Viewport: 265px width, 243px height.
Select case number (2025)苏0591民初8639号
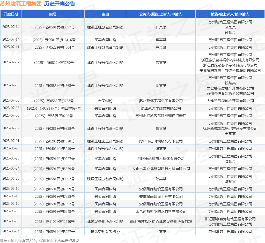pyautogui.click(x=54, y=169)
